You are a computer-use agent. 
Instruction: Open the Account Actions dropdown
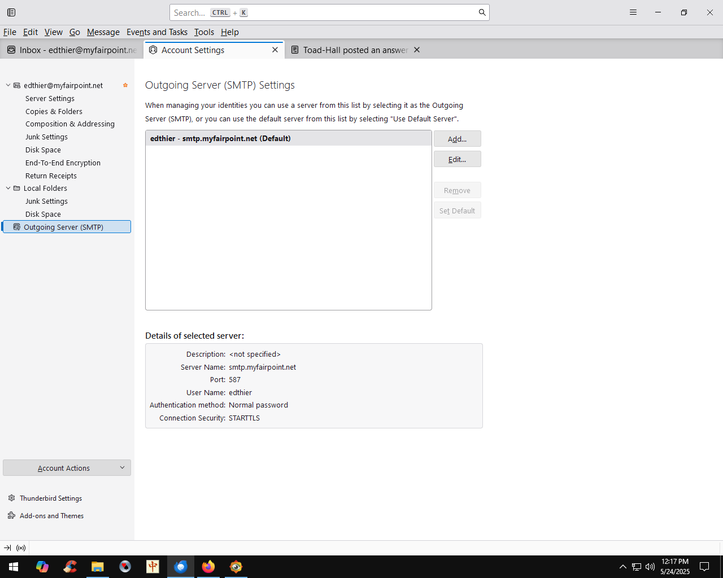[x=67, y=468]
